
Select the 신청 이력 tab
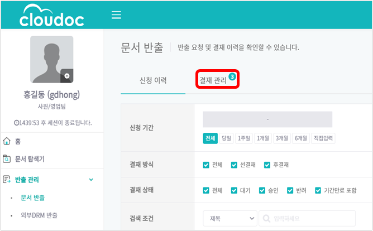[153, 80]
